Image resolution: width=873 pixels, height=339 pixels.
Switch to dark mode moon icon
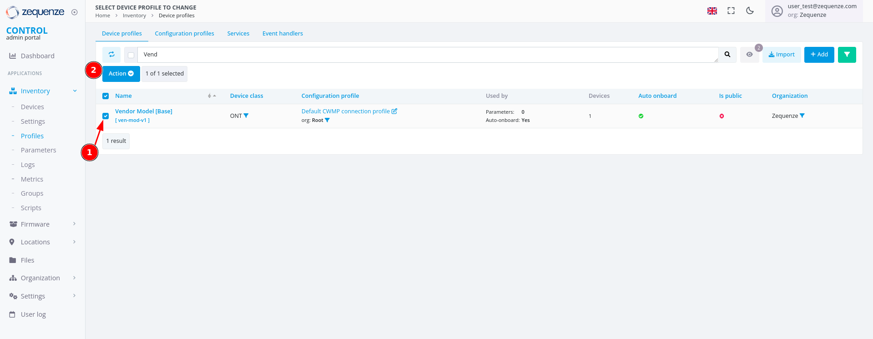point(750,11)
